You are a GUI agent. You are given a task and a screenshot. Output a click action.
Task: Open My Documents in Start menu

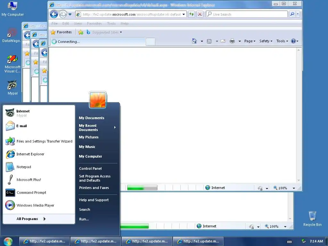pyautogui.click(x=91, y=118)
